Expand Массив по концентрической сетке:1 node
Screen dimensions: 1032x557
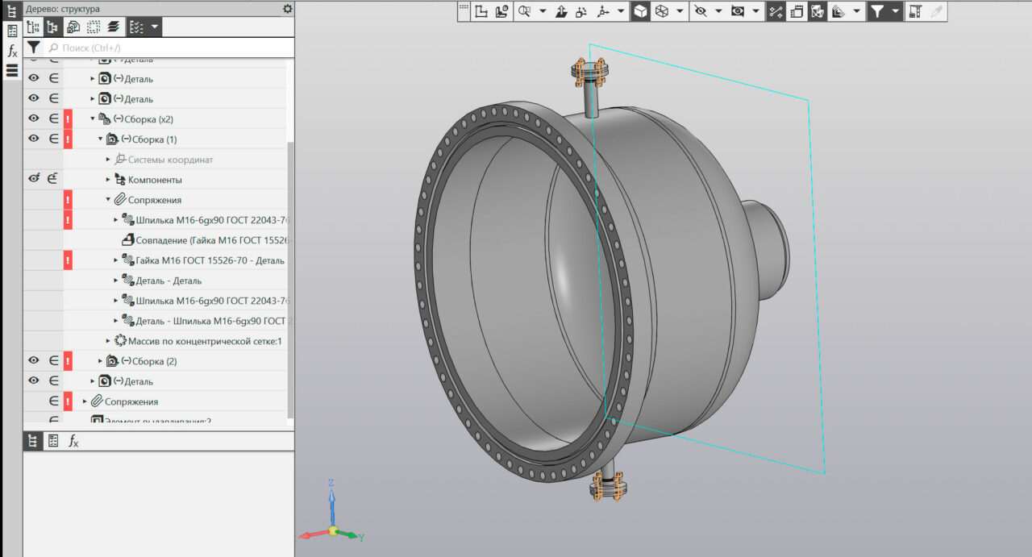coord(109,341)
